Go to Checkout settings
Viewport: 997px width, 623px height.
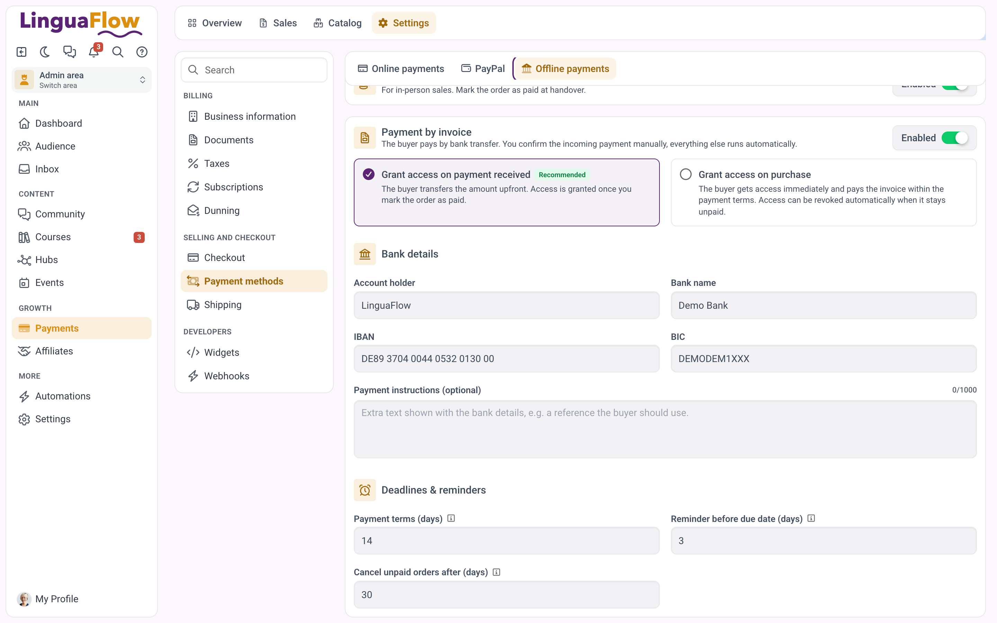254,258
